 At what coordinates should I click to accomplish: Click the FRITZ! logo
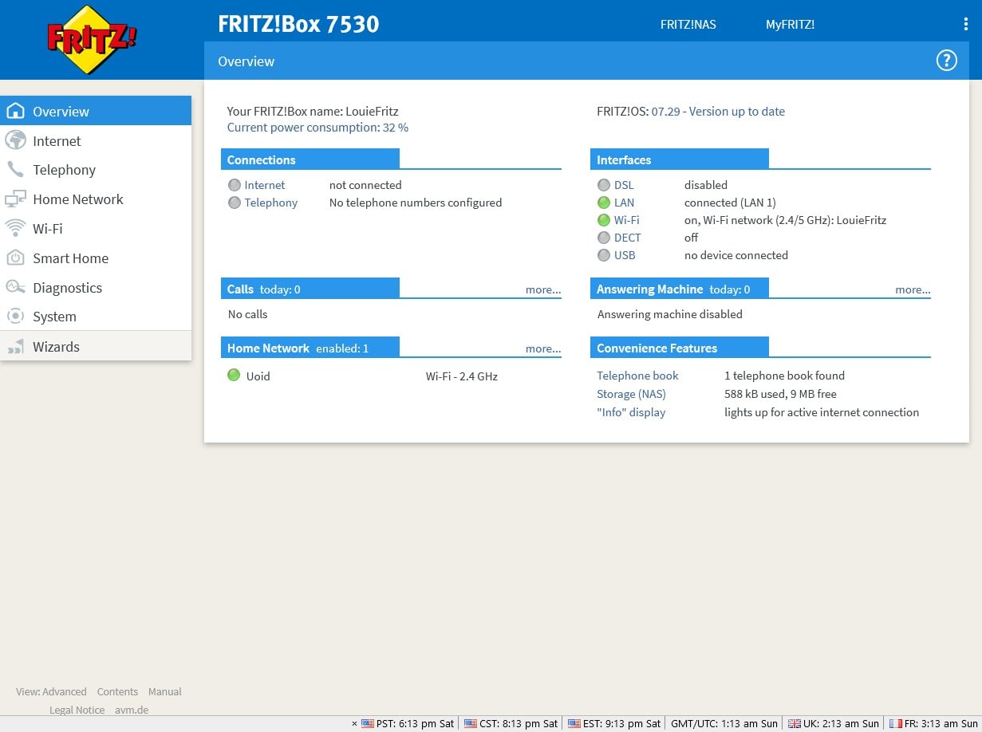pos(92,40)
